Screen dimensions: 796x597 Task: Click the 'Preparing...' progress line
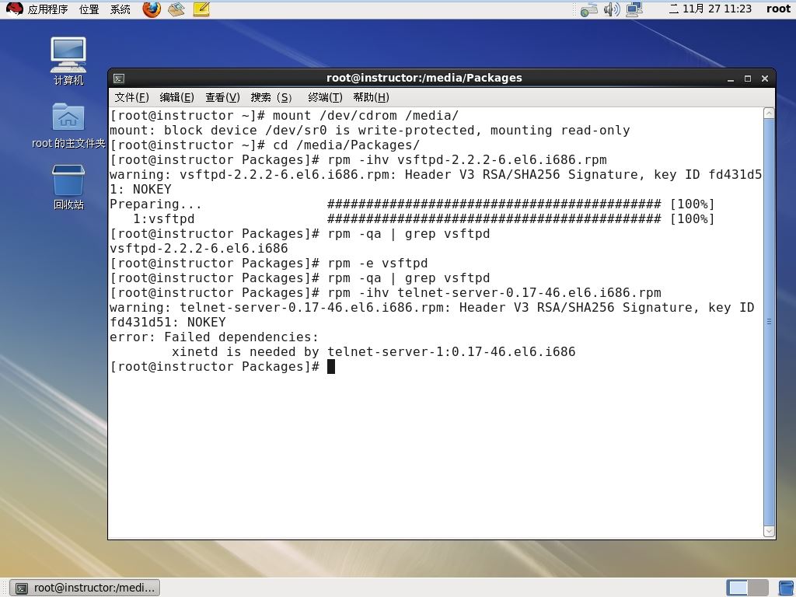(412, 204)
